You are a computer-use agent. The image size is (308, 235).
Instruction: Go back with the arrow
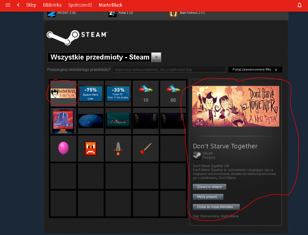(x=18, y=5)
